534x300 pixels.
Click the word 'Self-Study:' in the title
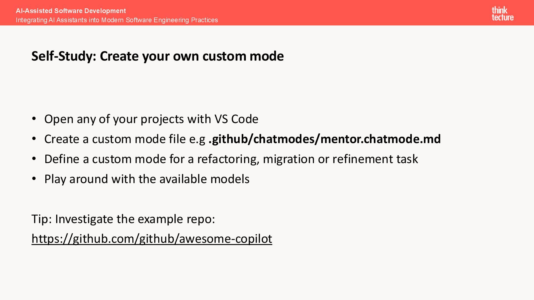click(64, 56)
